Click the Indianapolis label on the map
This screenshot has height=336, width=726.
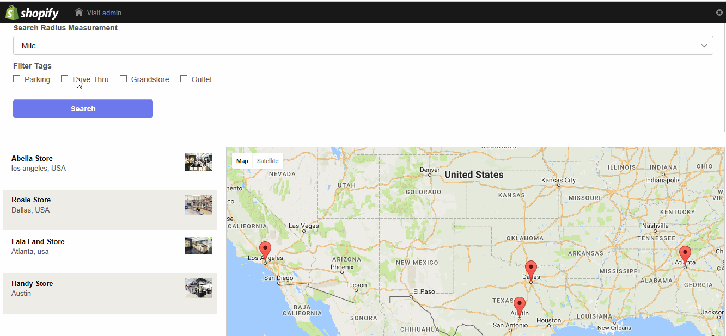(x=663, y=180)
